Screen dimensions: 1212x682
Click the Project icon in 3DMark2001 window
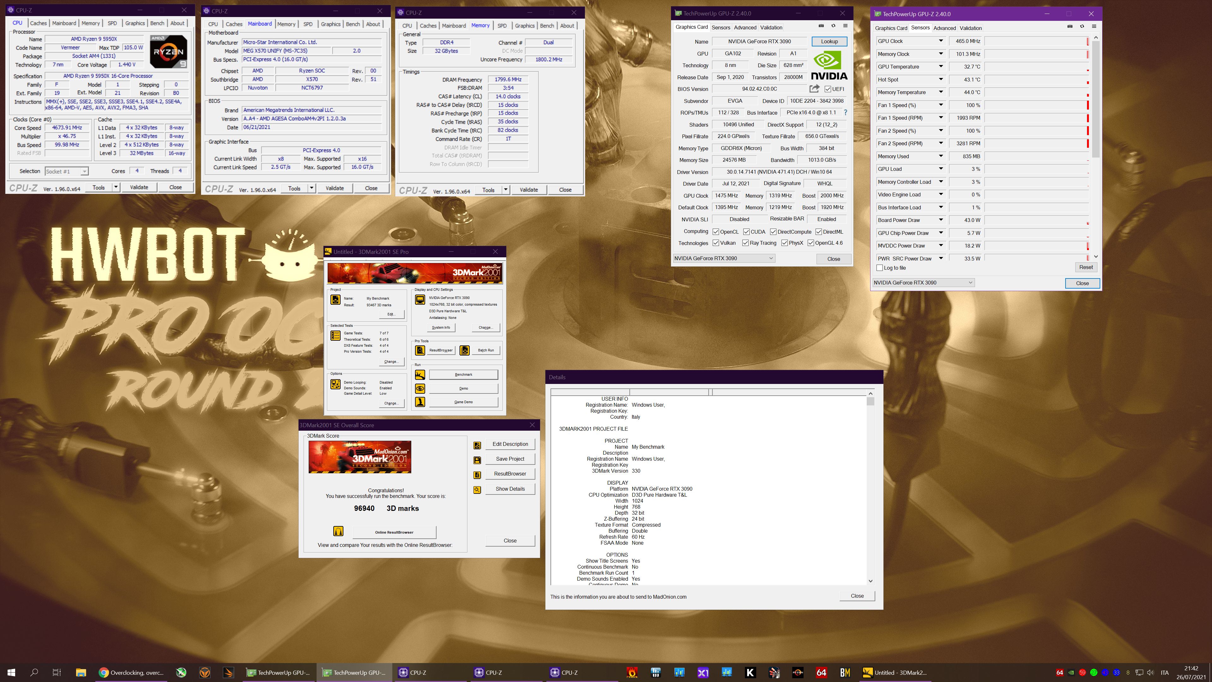(336, 299)
